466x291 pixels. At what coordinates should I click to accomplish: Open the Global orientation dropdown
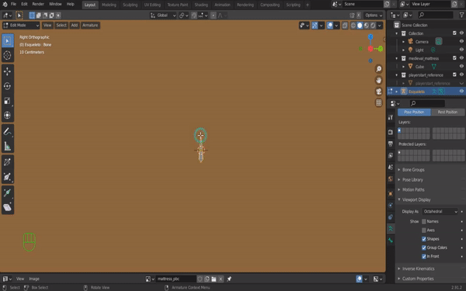coord(163,16)
